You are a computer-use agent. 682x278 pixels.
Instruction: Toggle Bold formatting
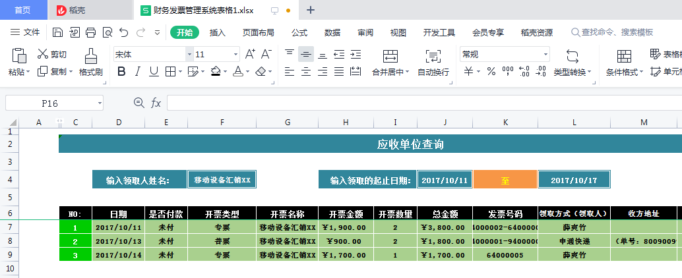[121, 72]
